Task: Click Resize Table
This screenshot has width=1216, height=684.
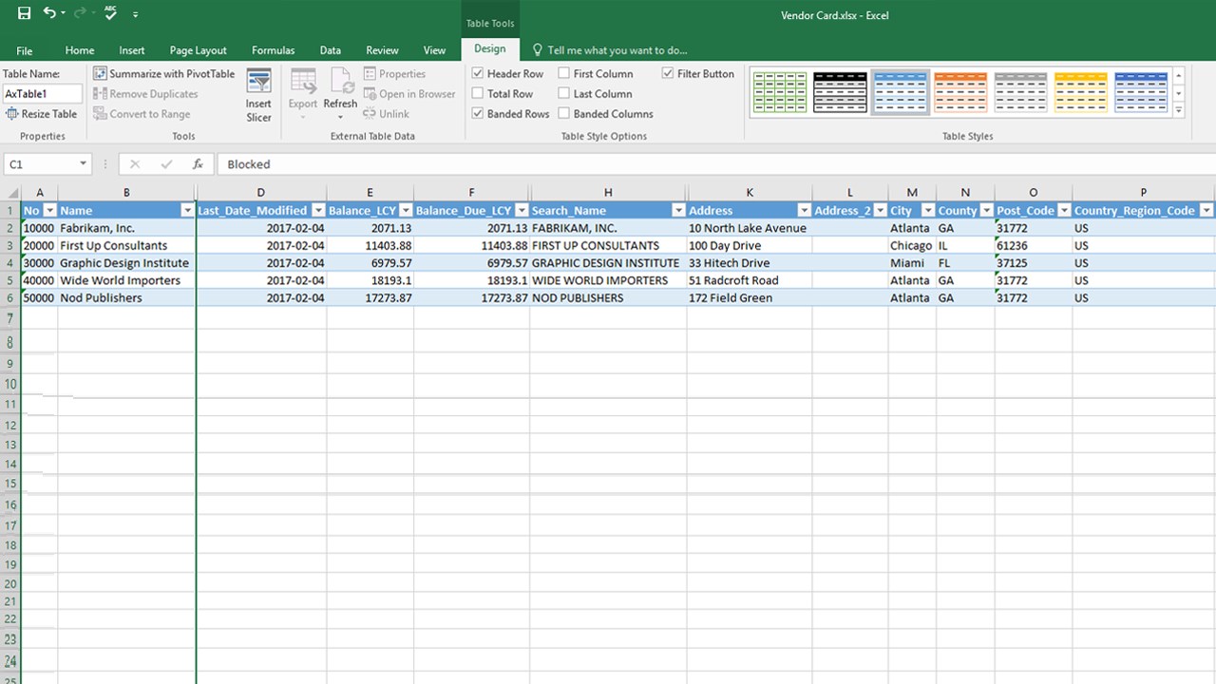Action: (x=42, y=113)
